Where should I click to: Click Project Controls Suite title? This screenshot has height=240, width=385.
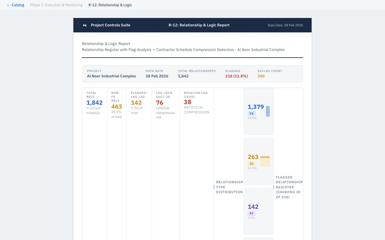pos(110,25)
